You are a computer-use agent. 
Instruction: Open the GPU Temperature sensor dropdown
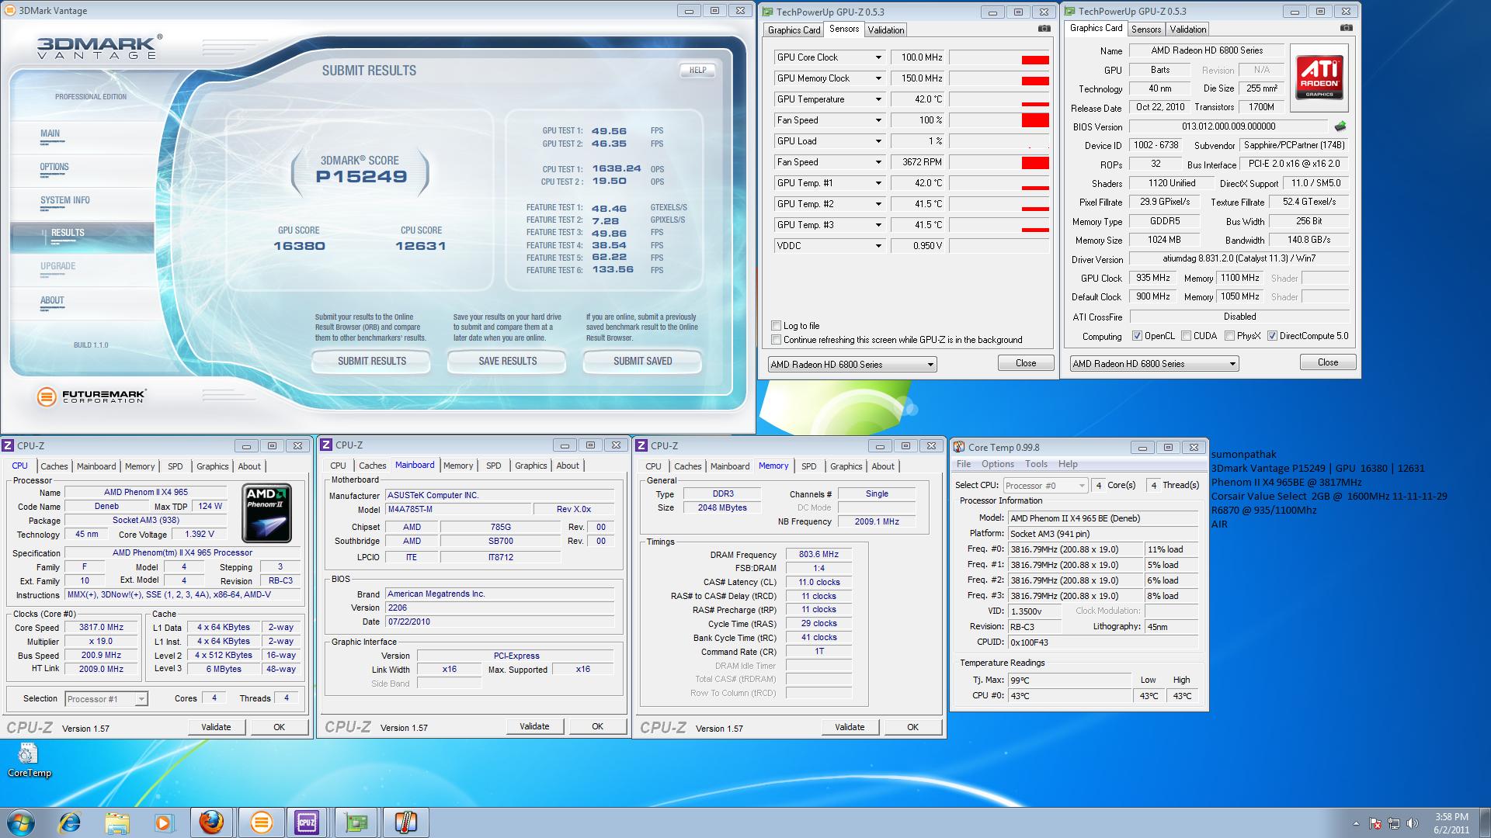(878, 99)
